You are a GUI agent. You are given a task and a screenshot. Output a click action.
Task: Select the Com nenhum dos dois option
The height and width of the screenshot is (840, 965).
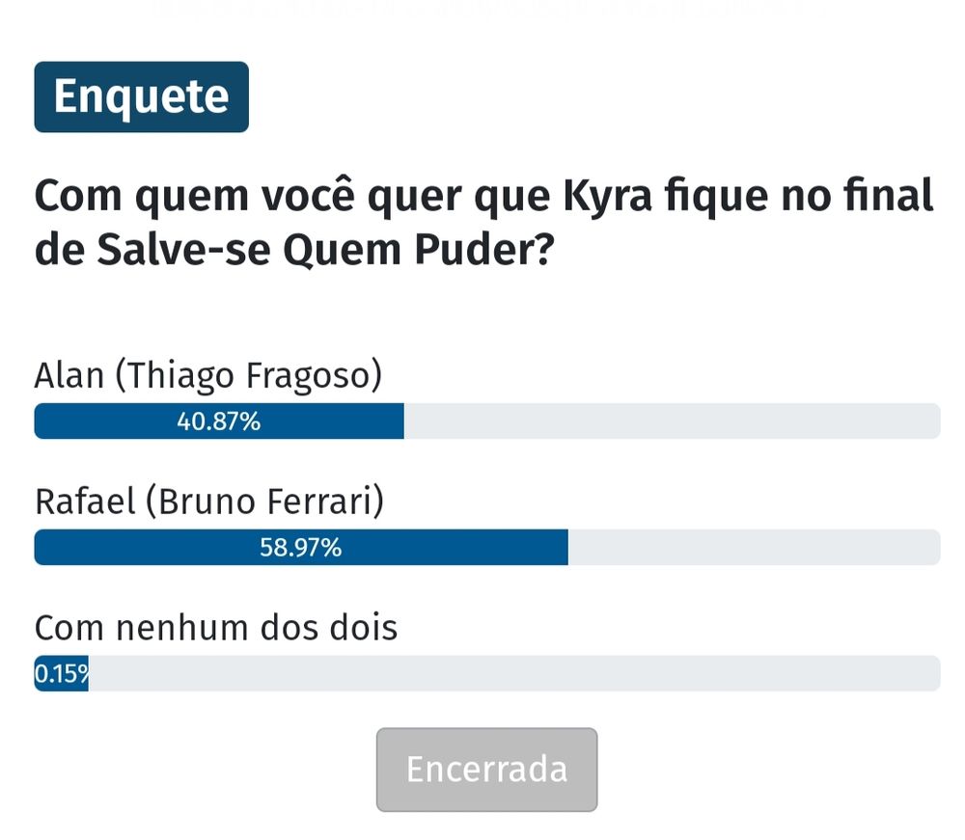click(x=216, y=627)
